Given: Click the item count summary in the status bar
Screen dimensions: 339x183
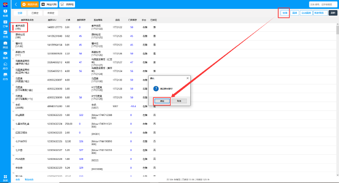Looking at the screenshot, I should coord(188,179).
